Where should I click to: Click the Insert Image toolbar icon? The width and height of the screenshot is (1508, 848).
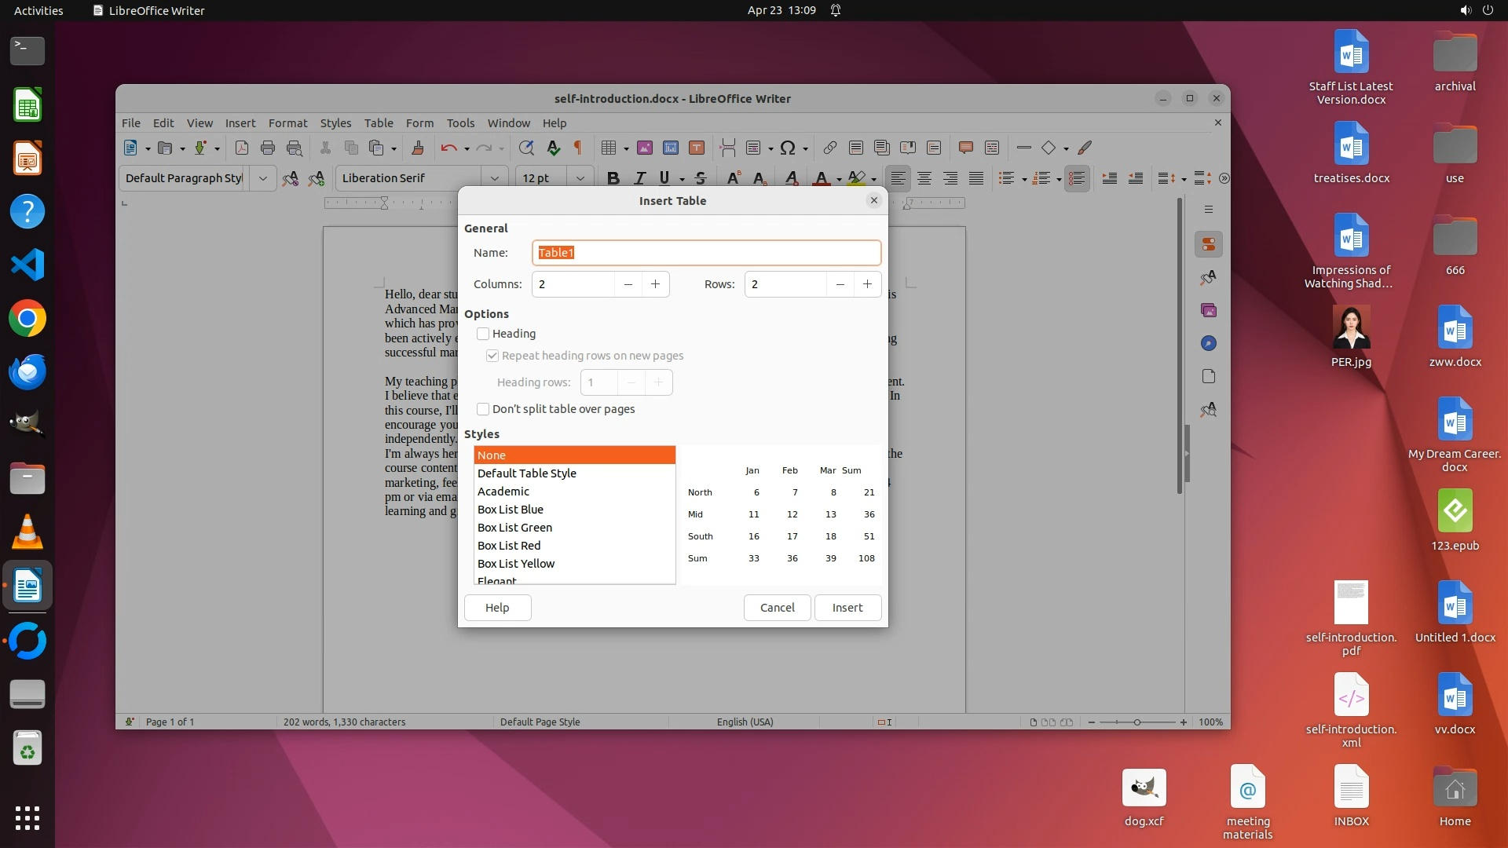point(645,148)
